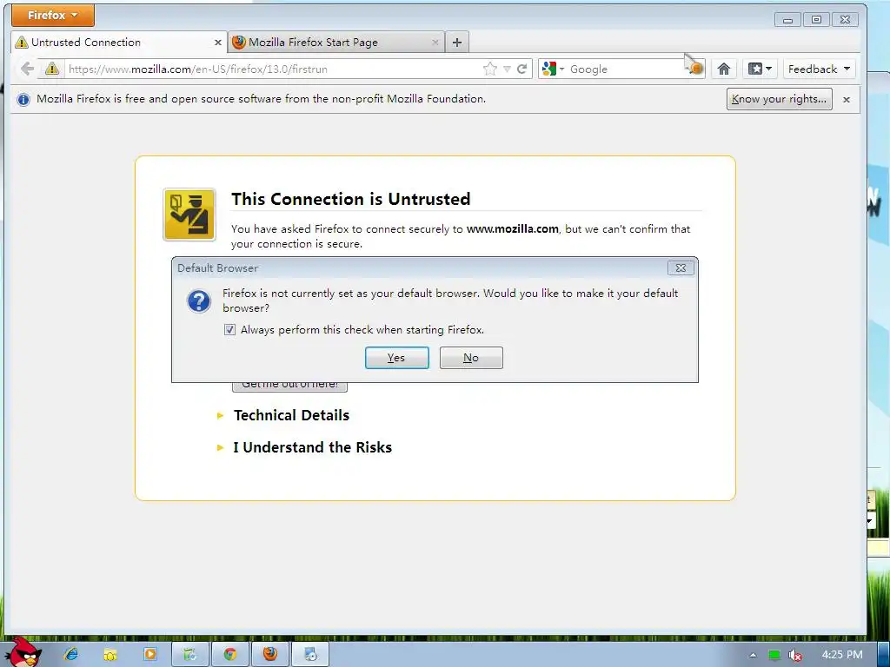The width and height of the screenshot is (890, 667).
Task: Click the green tray status icon
Action: [774, 655]
